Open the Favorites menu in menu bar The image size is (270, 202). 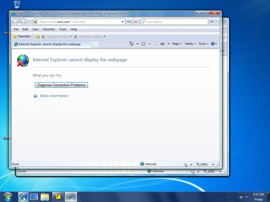(49, 29)
